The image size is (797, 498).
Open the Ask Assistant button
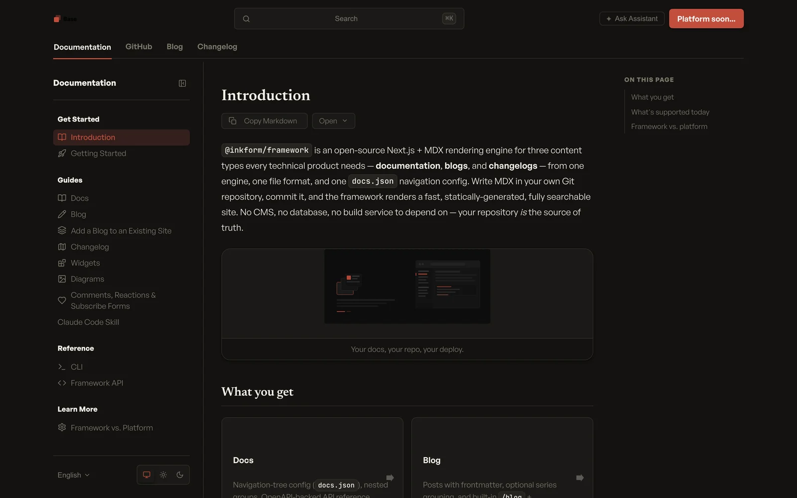(x=632, y=19)
